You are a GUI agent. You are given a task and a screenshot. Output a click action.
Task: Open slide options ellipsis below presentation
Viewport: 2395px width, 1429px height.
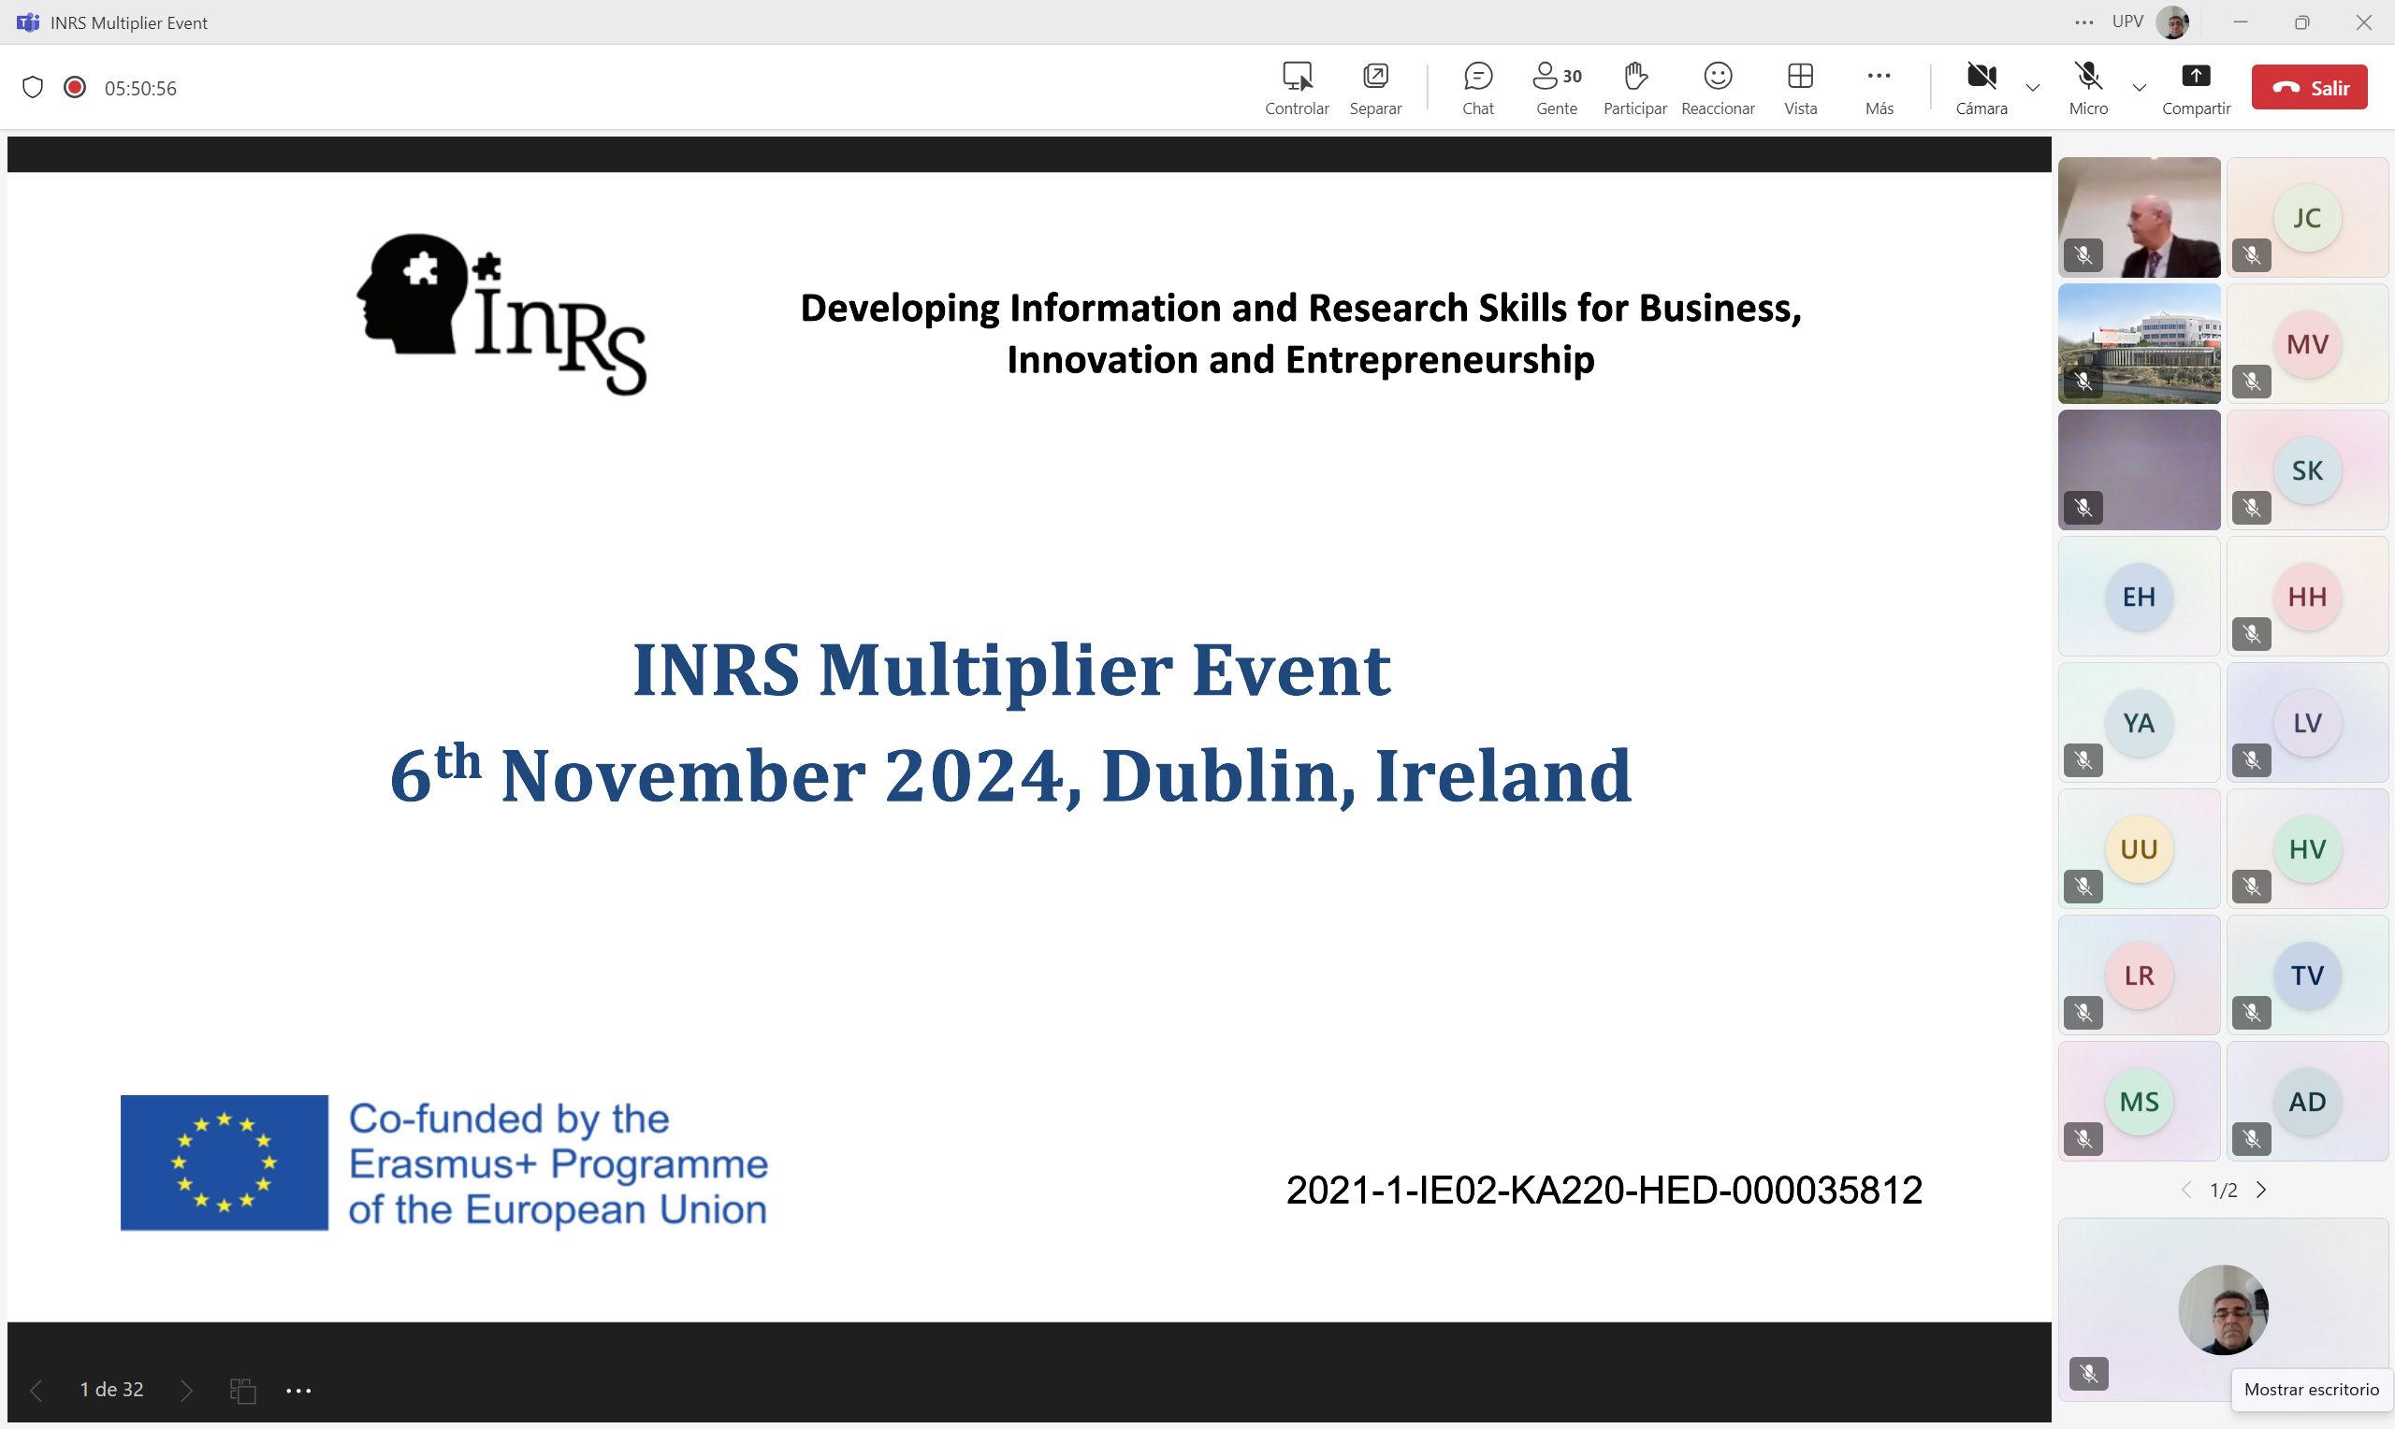pyautogui.click(x=298, y=1391)
